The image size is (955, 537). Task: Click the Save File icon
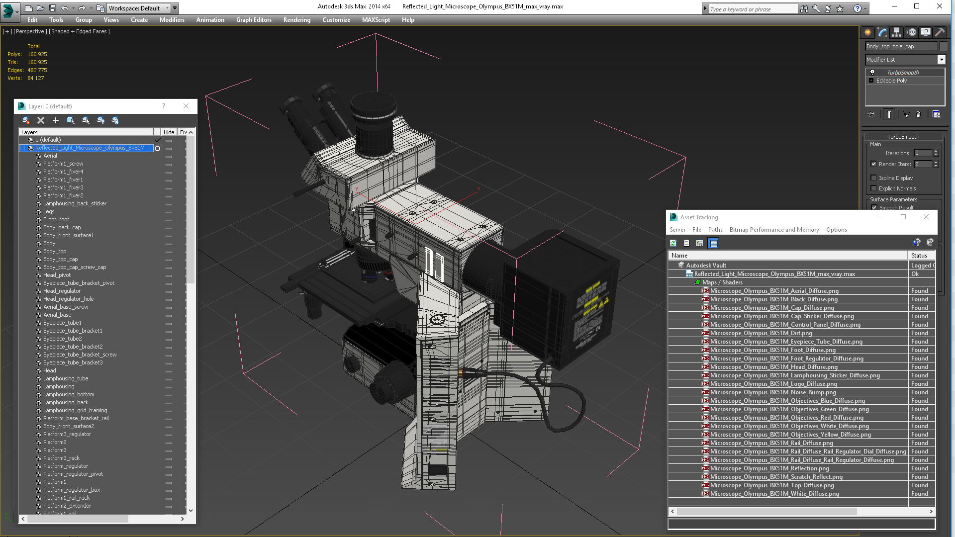pyautogui.click(x=52, y=8)
